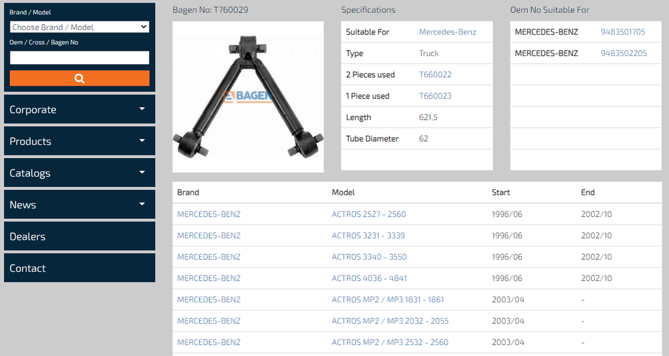The image size is (669, 356).
Task: Select the length value 621,5
Action: click(428, 117)
